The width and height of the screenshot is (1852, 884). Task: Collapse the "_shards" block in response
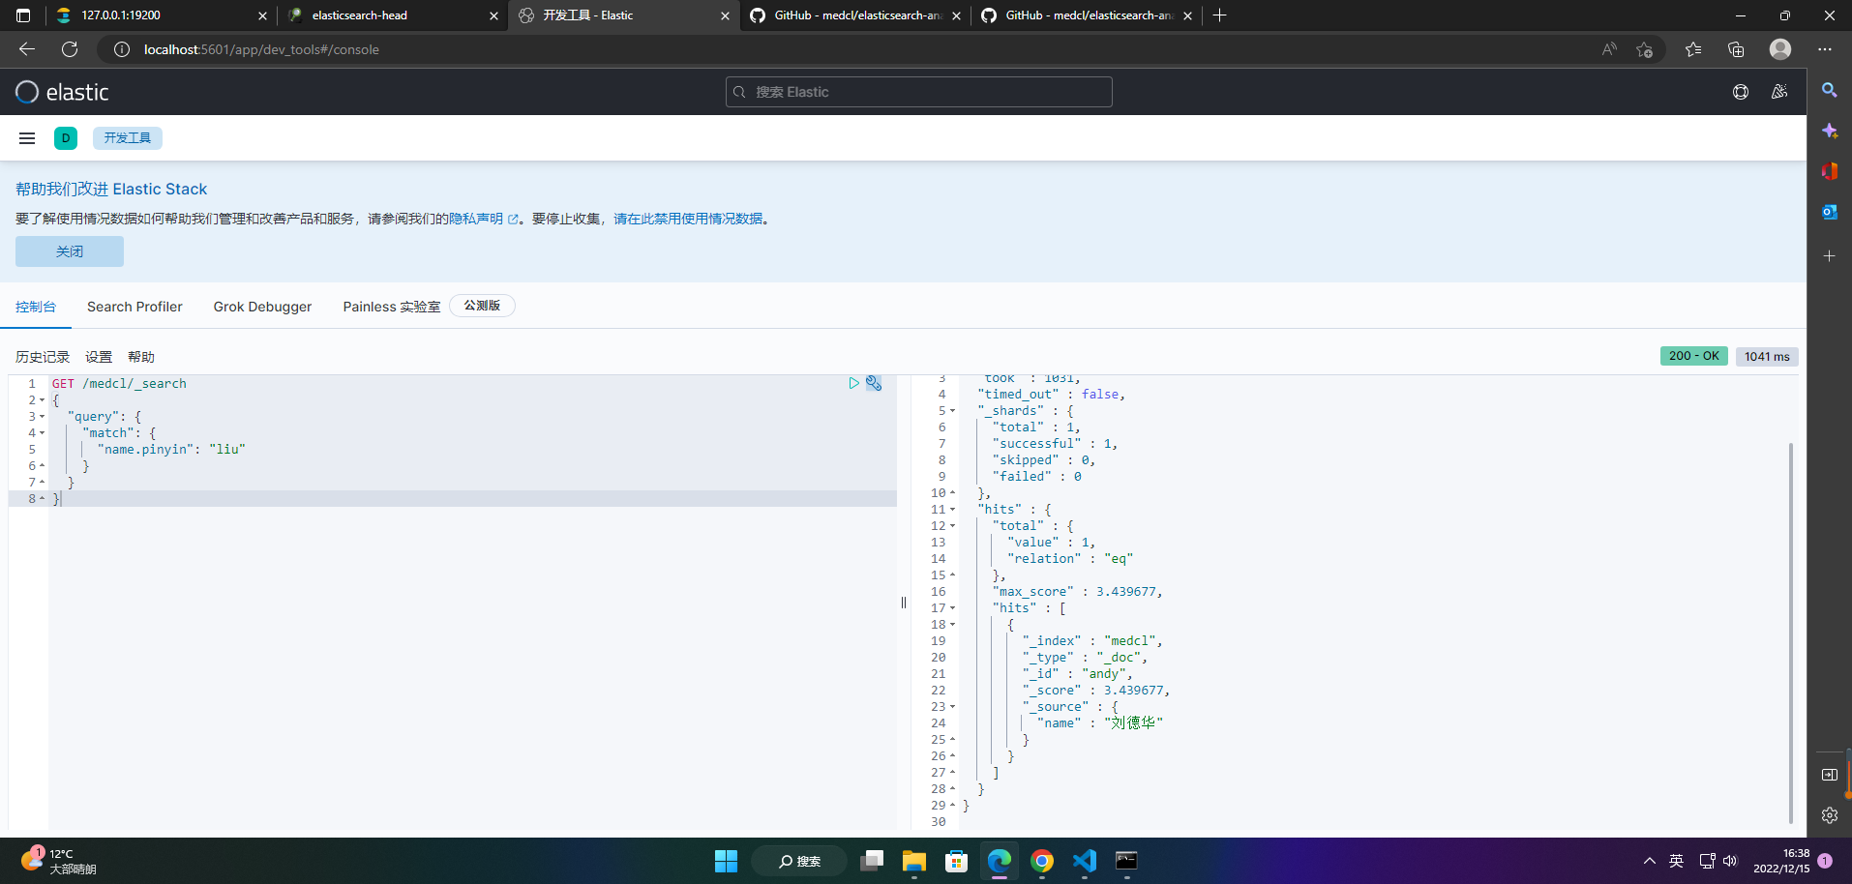pyautogui.click(x=952, y=411)
